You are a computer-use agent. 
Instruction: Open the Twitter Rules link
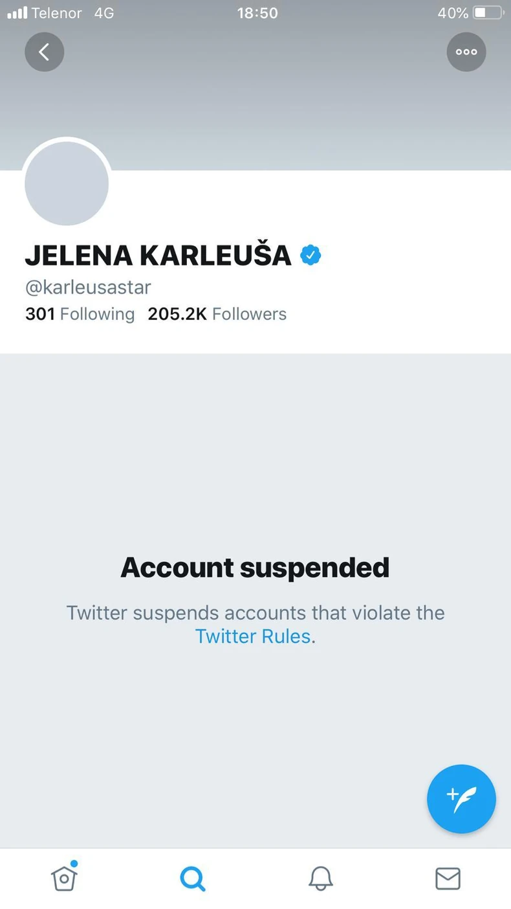253,636
